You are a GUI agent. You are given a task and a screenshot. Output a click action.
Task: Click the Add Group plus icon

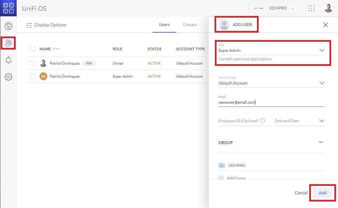[221, 178]
